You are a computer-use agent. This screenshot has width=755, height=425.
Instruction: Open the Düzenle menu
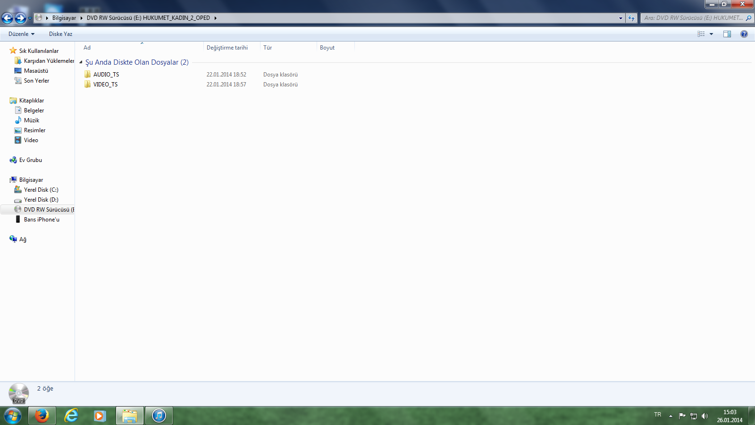click(21, 34)
